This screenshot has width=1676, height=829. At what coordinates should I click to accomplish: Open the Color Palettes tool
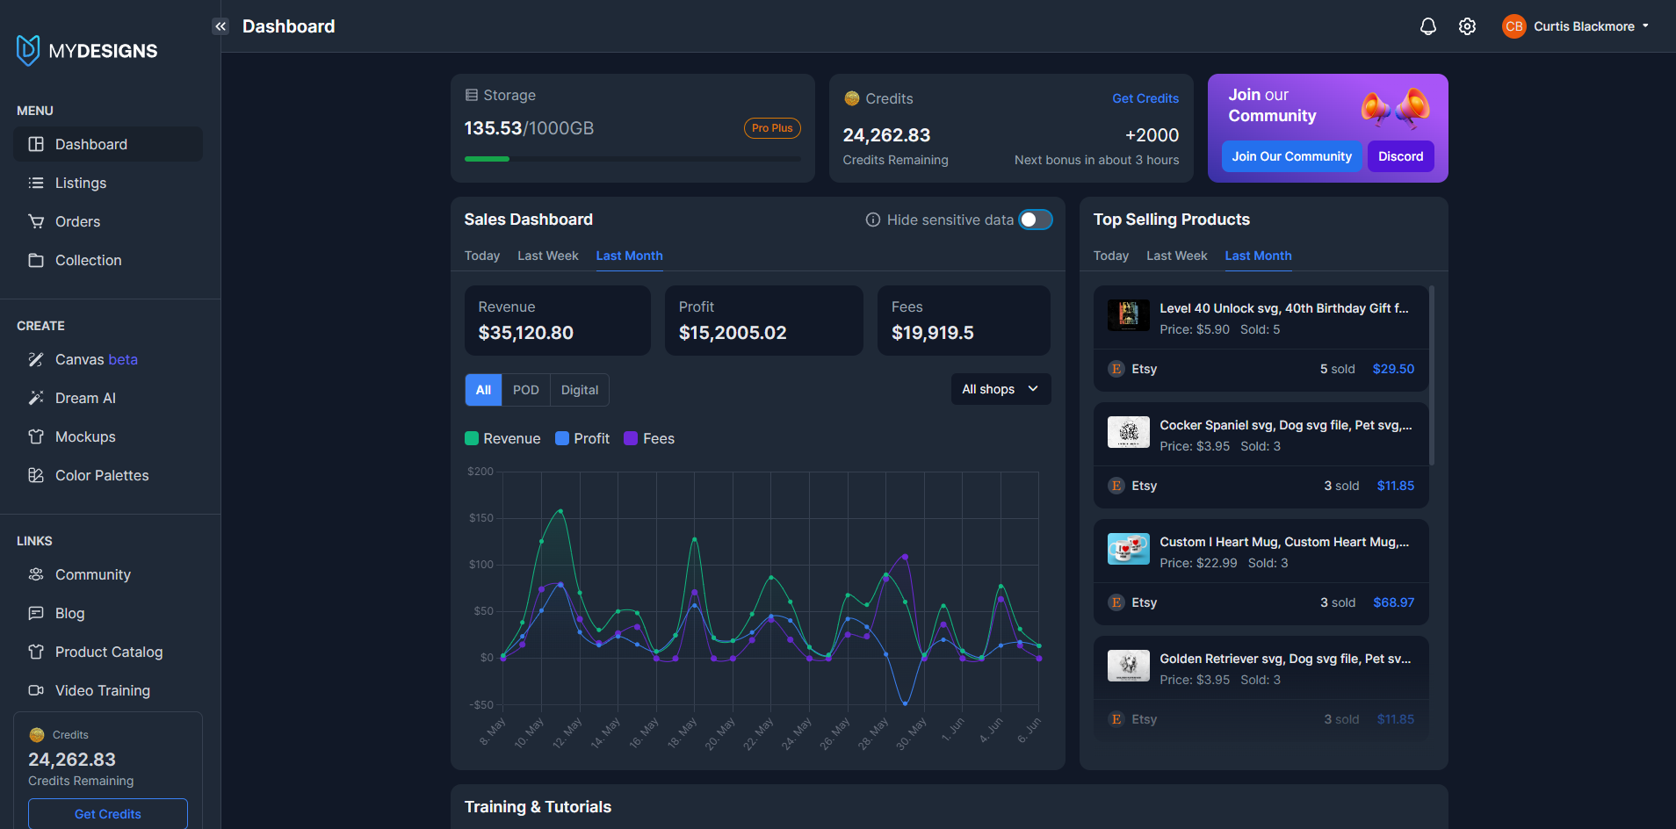(102, 475)
